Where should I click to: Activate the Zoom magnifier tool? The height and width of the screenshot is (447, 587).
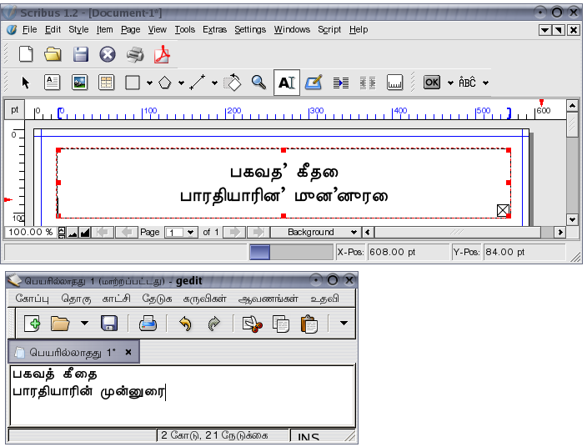[x=258, y=83]
